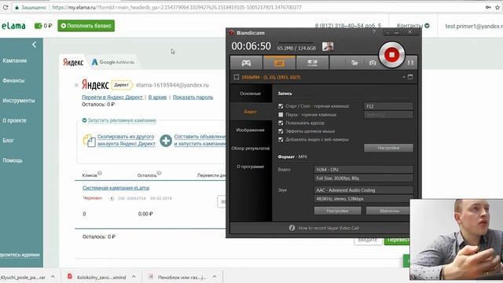Toggle Добавлять видео с веб-камеры checkbox
This screenshot has width=503, height=283.
click(x=281, y=139)
